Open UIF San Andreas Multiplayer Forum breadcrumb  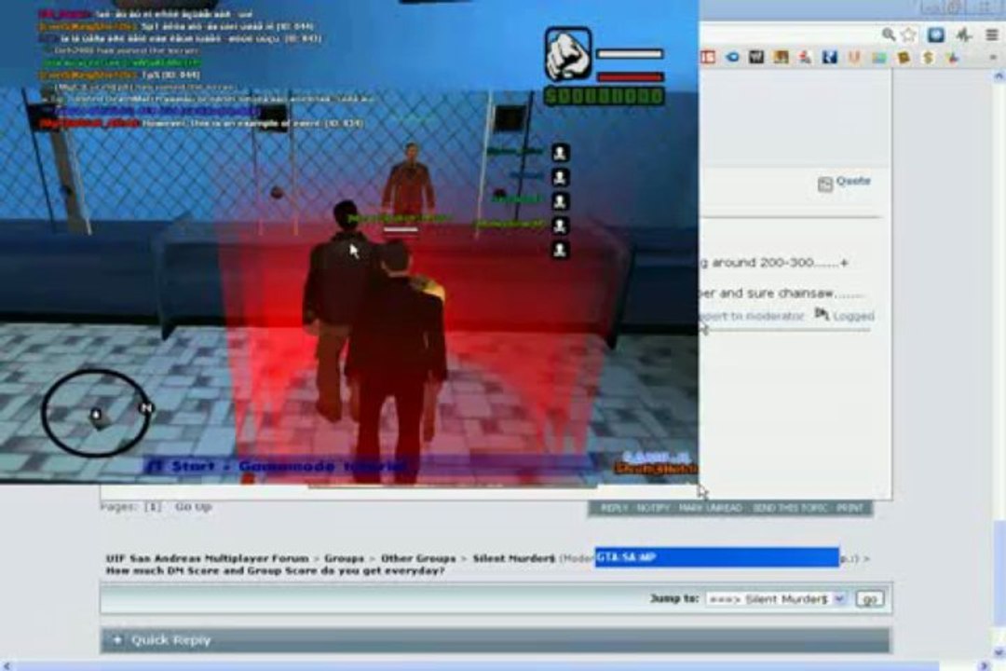pos(207,558)
